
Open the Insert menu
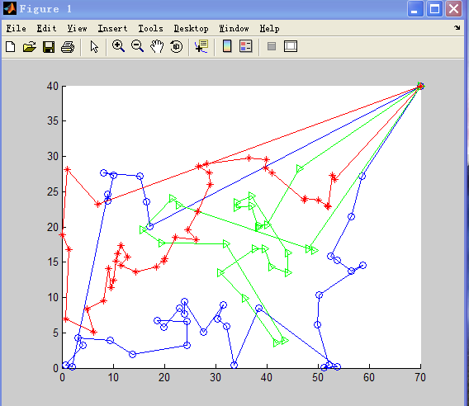click(113, 28)
